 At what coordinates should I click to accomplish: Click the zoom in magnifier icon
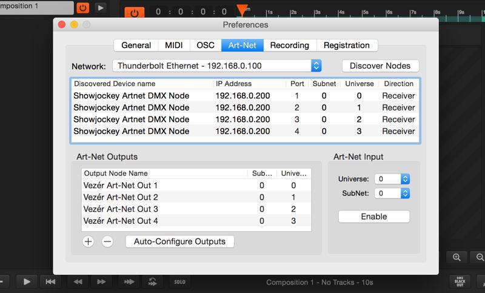tap(457, 257)
